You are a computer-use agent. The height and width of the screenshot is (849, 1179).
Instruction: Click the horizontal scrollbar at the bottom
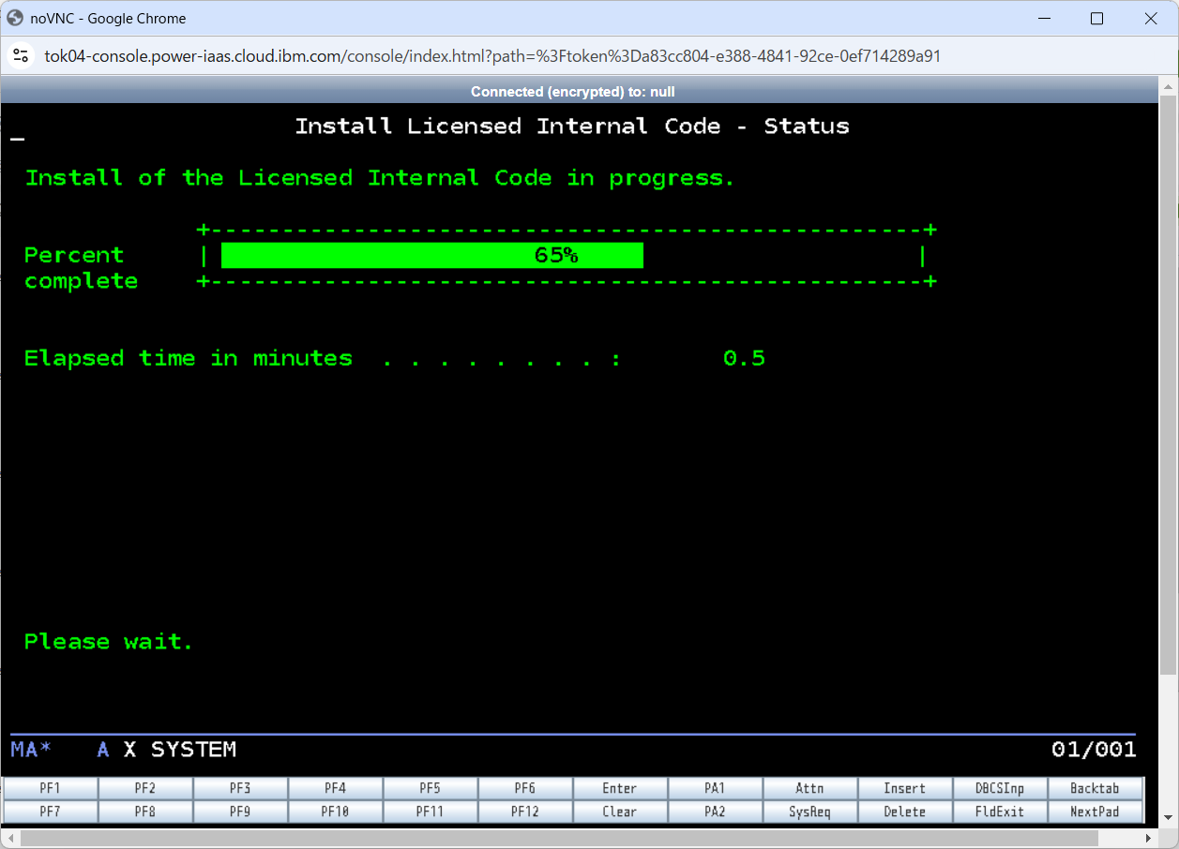[559, 837]
